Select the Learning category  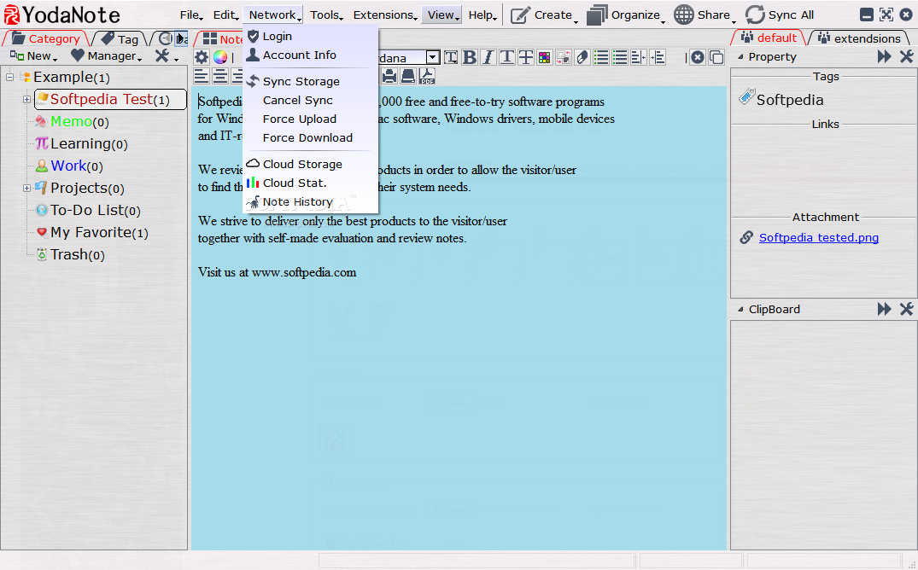81,144
